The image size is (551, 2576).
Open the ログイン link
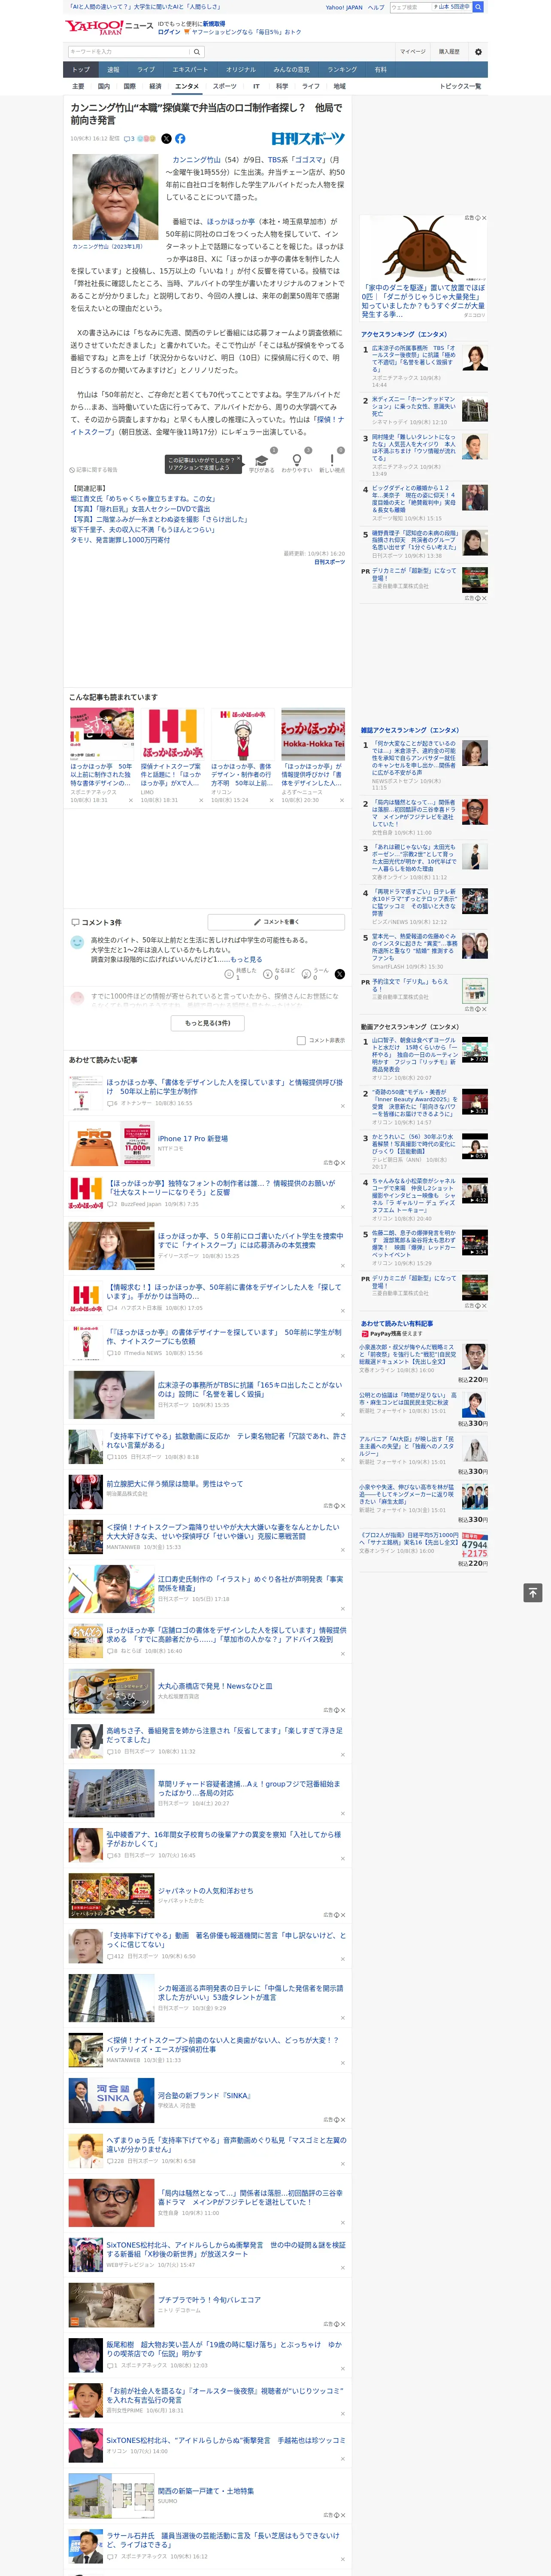coord(169,32)
